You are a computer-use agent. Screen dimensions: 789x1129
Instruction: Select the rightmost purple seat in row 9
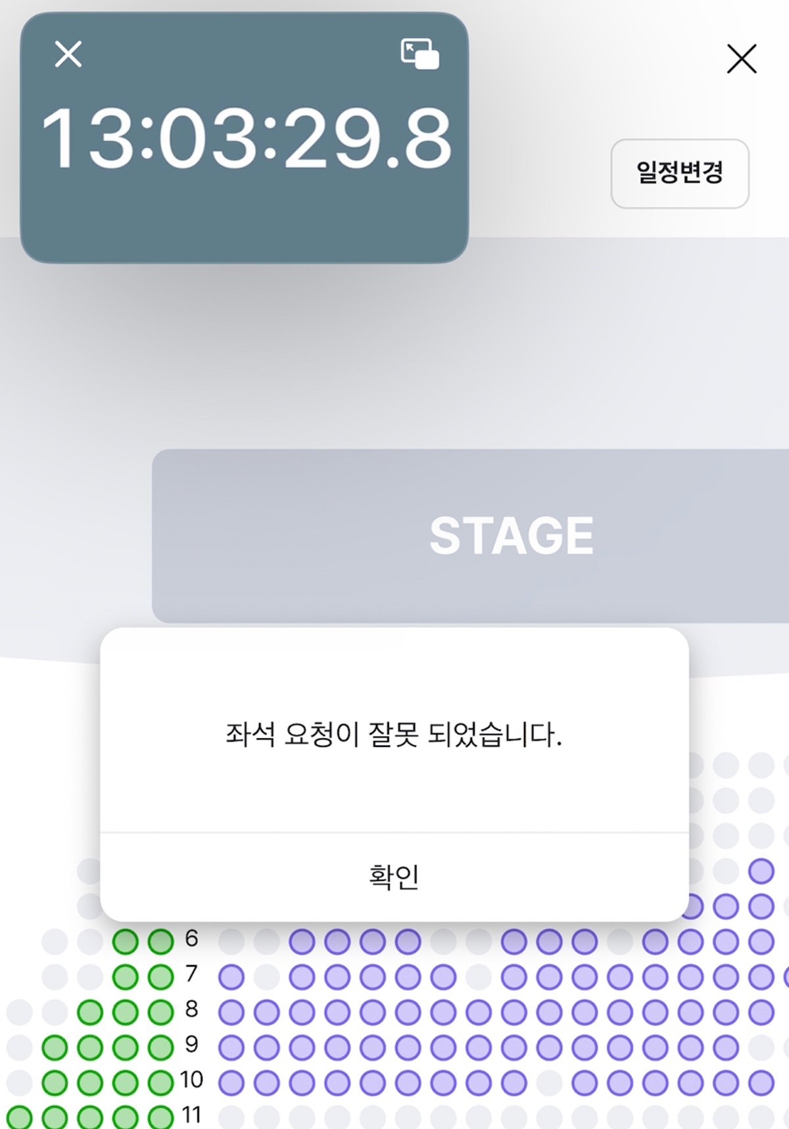(725, 1047)
